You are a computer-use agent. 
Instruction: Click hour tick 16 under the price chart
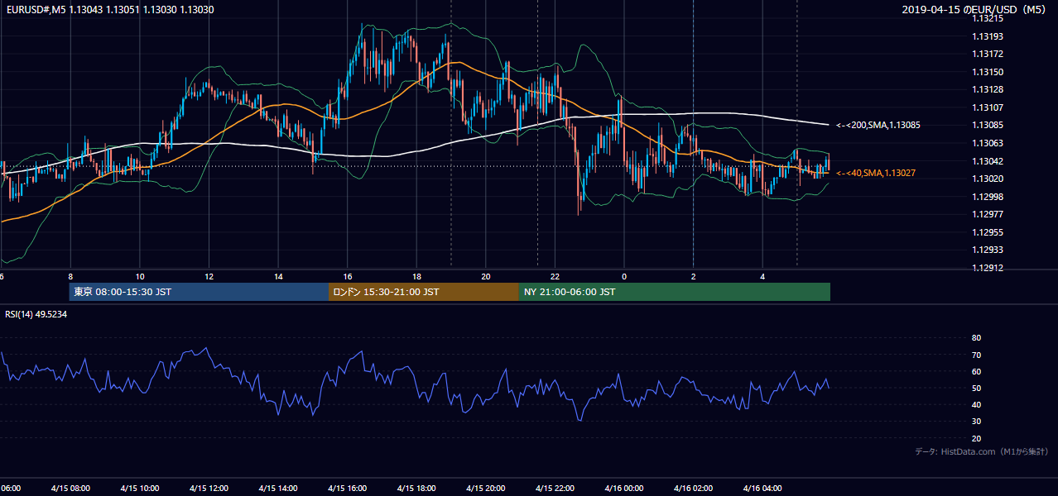click(348, 276)
